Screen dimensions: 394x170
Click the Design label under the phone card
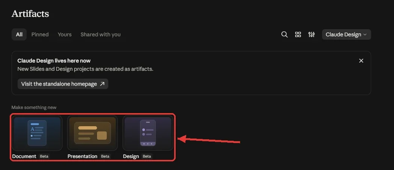pos(131,156)
